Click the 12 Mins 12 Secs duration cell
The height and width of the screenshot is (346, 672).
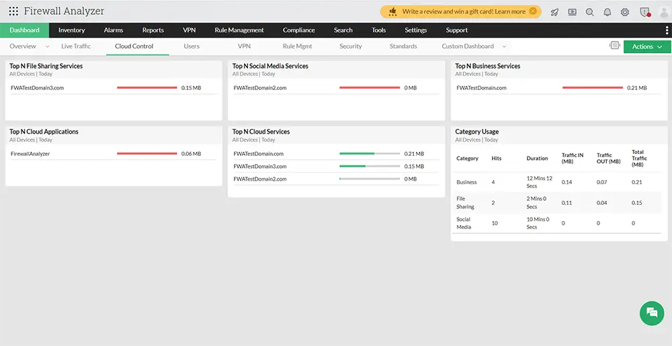(539, 182)
